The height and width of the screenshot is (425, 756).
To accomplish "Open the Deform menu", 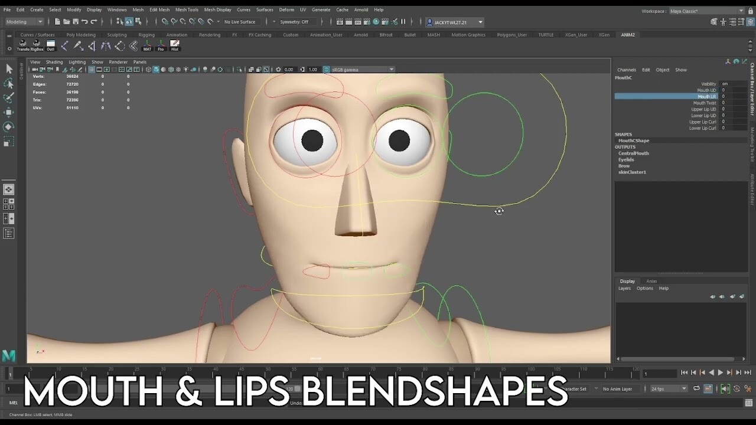I will click(x=286, y=9).
